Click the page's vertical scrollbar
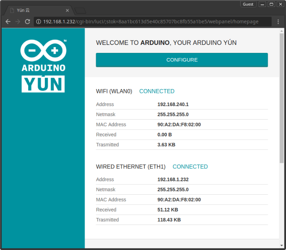This screenshot has width=286, height=250. 282,99
